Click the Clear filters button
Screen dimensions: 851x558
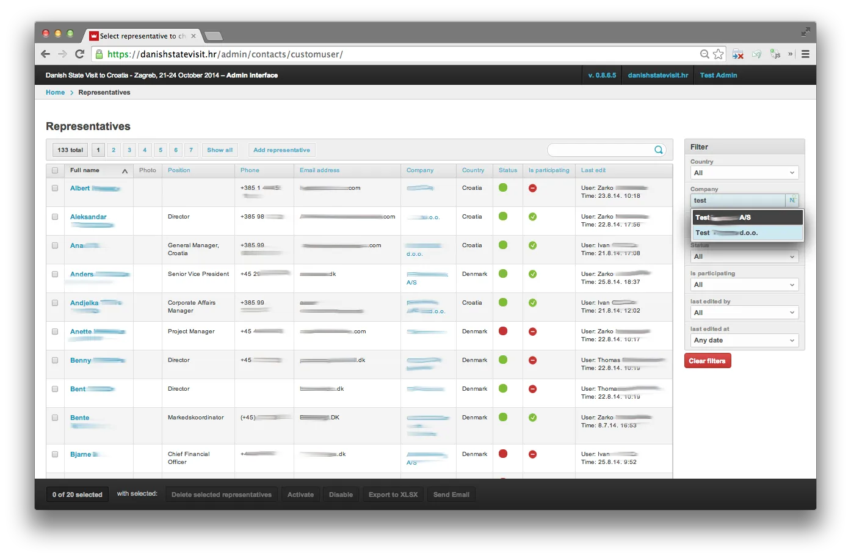[x=707, y=360]
